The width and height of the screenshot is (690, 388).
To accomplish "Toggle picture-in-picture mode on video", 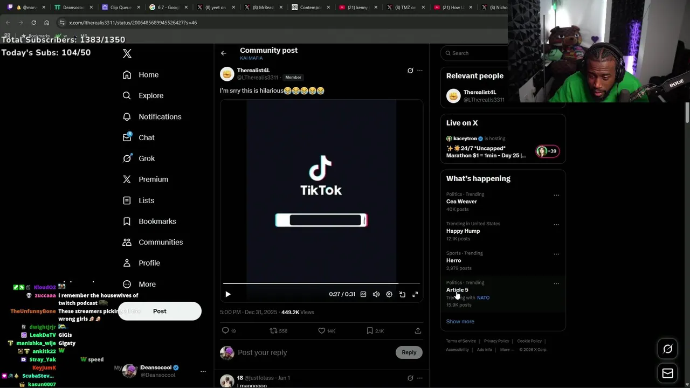I will pyautogui.click(x=402, y=294).
